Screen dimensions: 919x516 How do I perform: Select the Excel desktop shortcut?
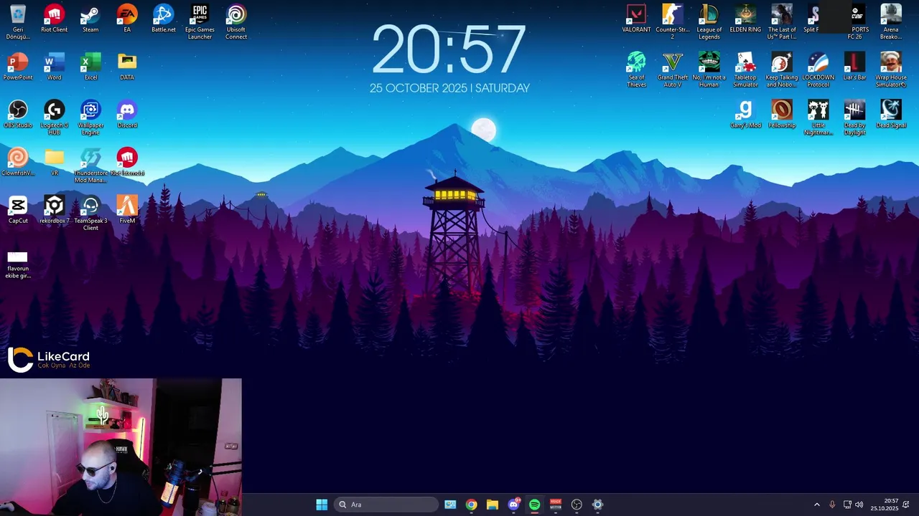click(90, 67)
